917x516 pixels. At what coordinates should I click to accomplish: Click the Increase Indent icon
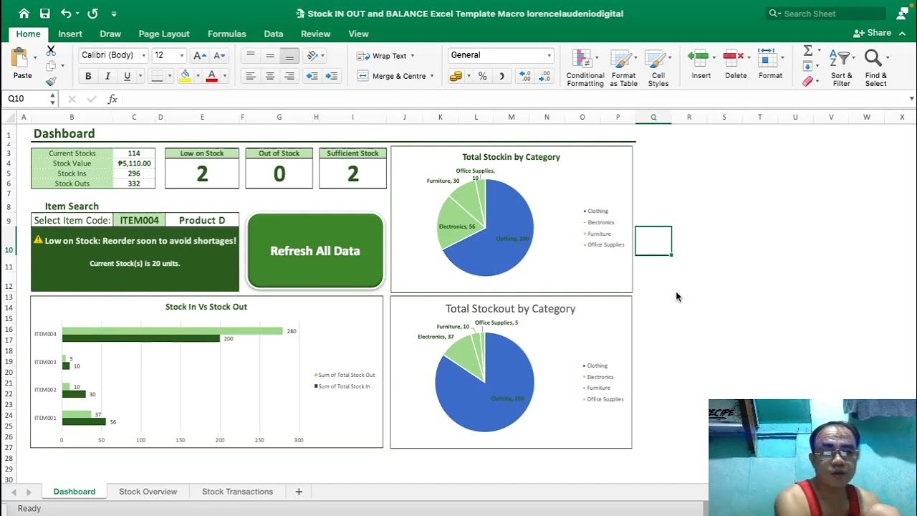332,76
